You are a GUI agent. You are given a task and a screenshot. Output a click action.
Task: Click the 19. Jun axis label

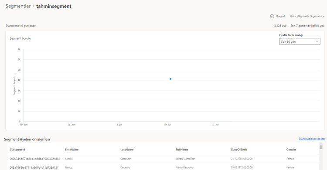(x=24, y=125)
